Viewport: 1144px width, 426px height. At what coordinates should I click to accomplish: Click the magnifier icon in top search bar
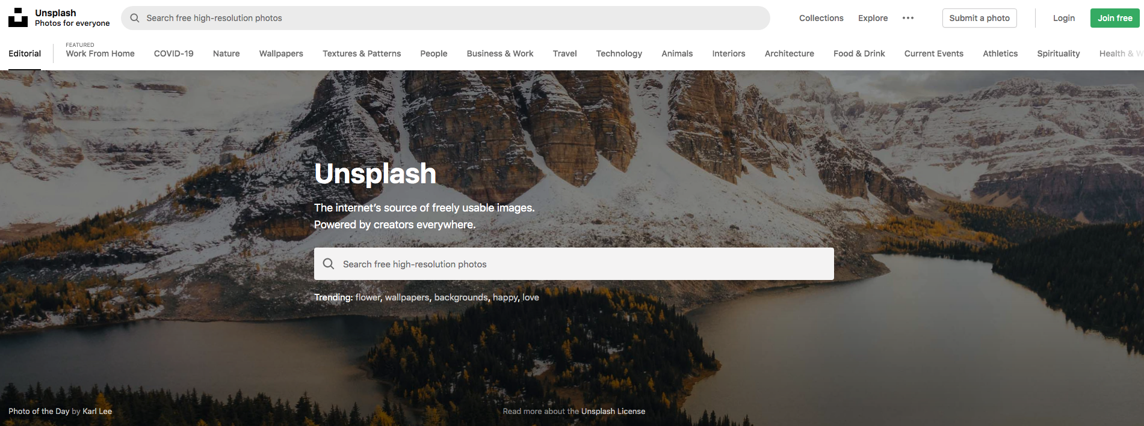tap(135, 18)
